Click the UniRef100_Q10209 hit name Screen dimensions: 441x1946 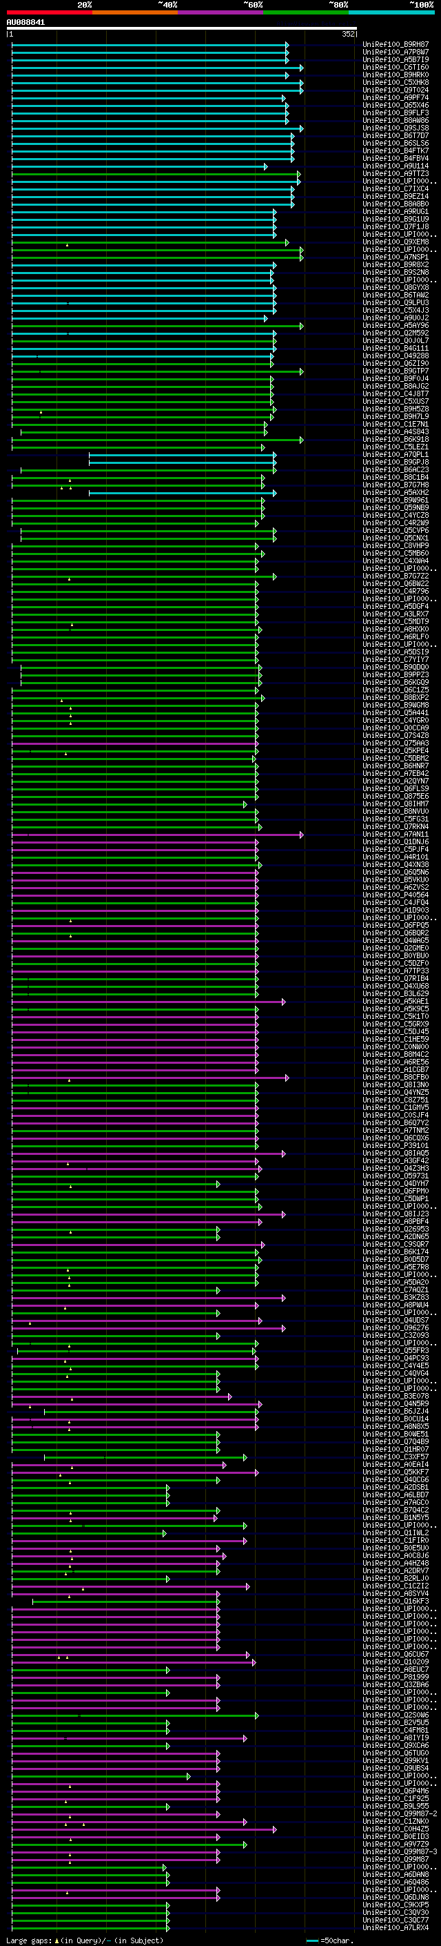pos(396,1662)
